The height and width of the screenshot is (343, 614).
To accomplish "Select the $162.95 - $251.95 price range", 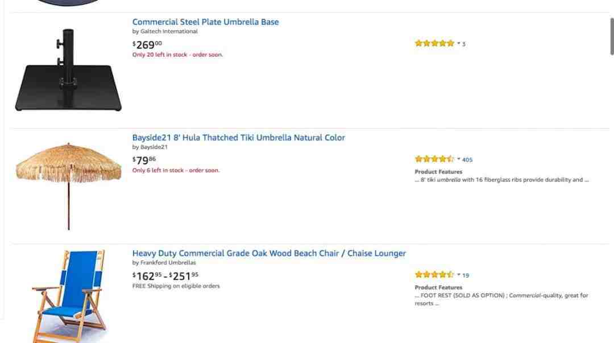I will pos(165,276).
